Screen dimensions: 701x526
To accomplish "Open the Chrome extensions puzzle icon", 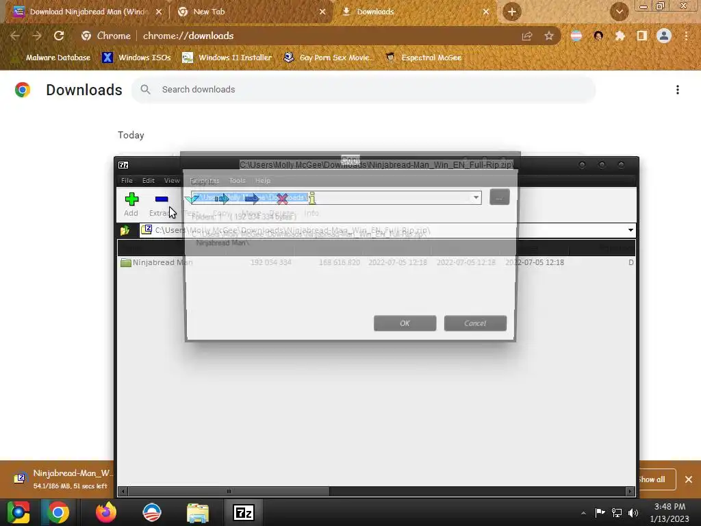I will [620, 36].
